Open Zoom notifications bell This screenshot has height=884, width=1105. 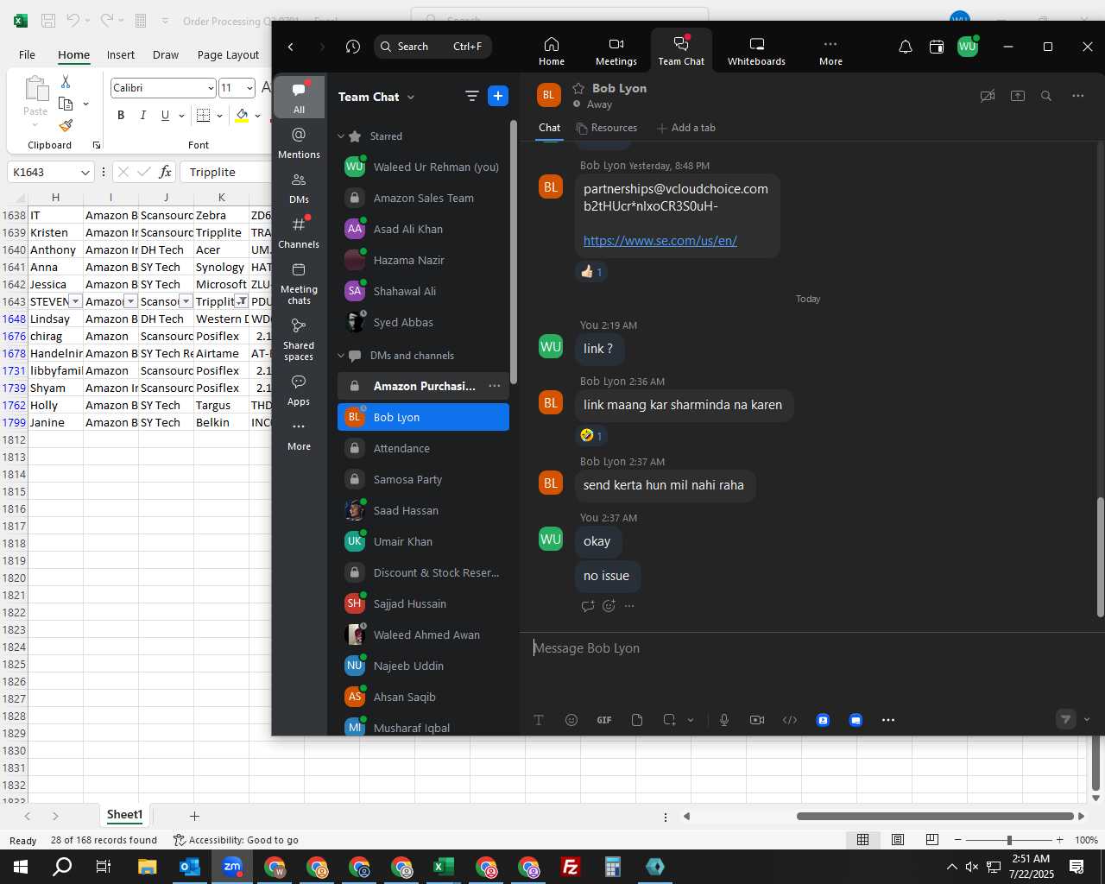[906, 47]
